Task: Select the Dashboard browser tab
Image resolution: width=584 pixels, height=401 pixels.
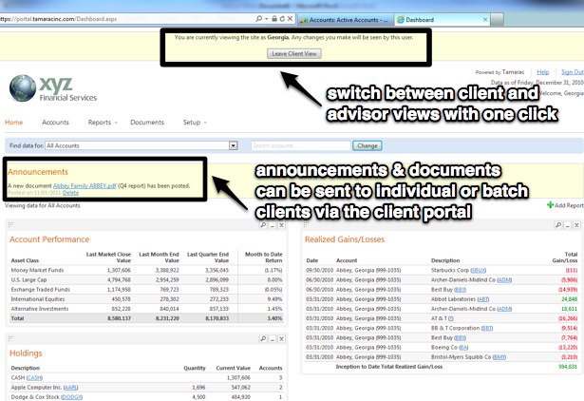Action: 442,20
